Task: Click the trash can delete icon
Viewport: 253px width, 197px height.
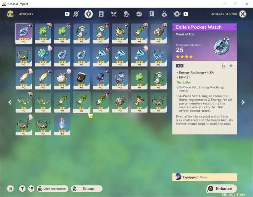Action: [10, 188]
